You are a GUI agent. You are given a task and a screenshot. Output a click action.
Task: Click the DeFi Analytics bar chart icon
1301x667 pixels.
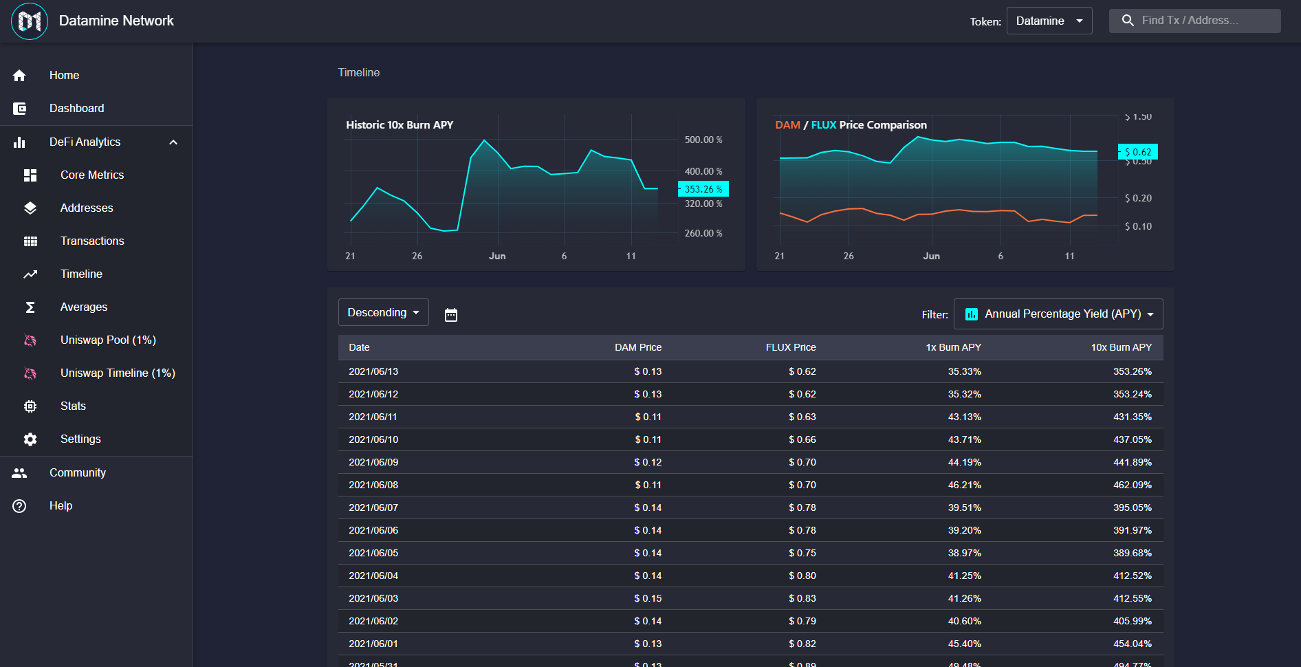point(19,142)
